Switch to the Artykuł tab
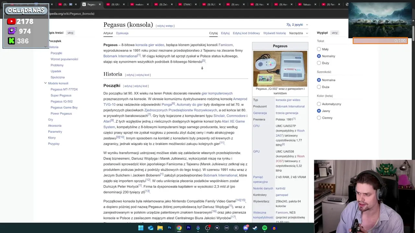The width and height of the screenshot is (415, 233). point(108,33)
